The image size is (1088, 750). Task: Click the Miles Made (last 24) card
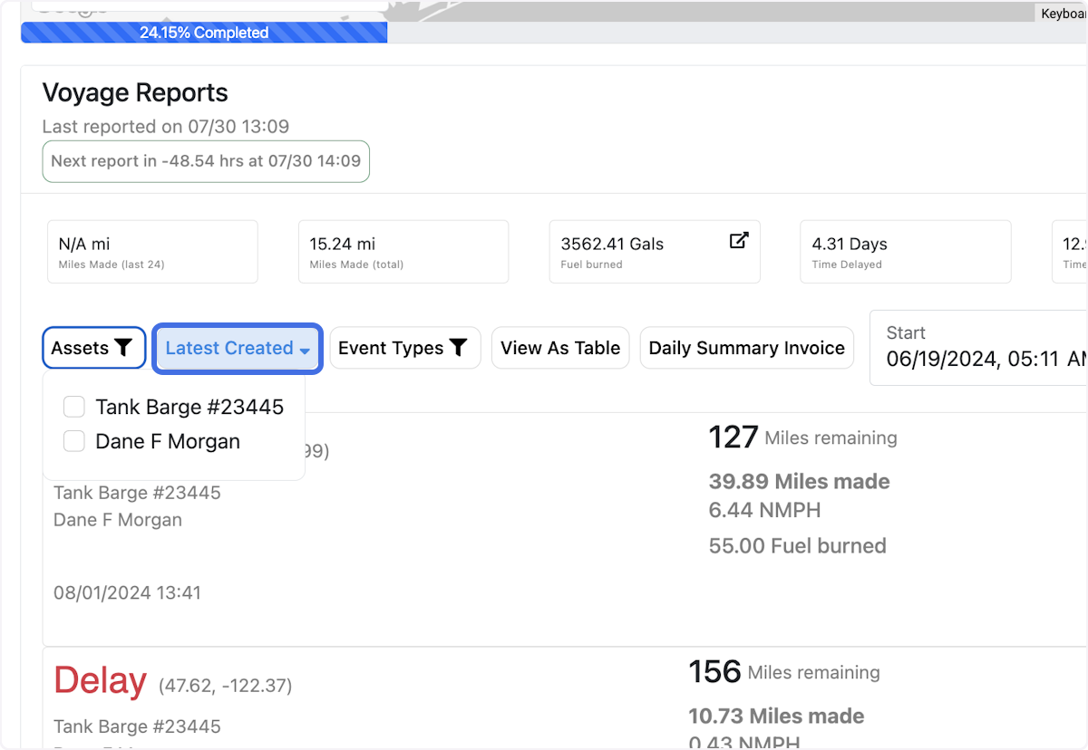(x=152, y=252)
